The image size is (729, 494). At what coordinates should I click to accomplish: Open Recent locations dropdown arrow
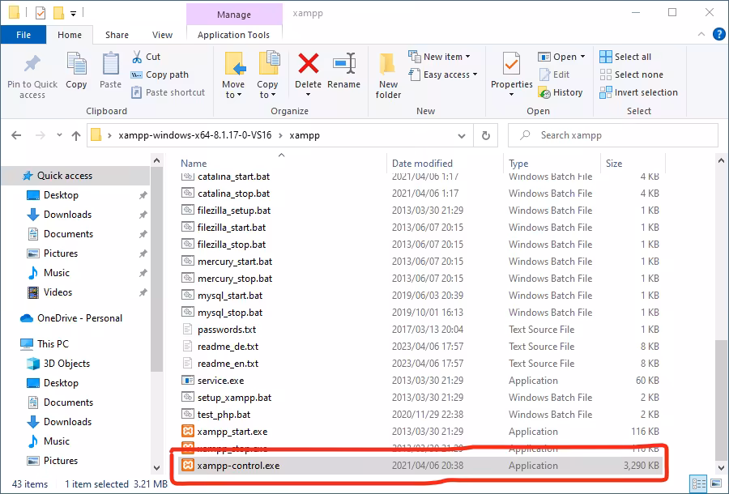coord(59,135)
